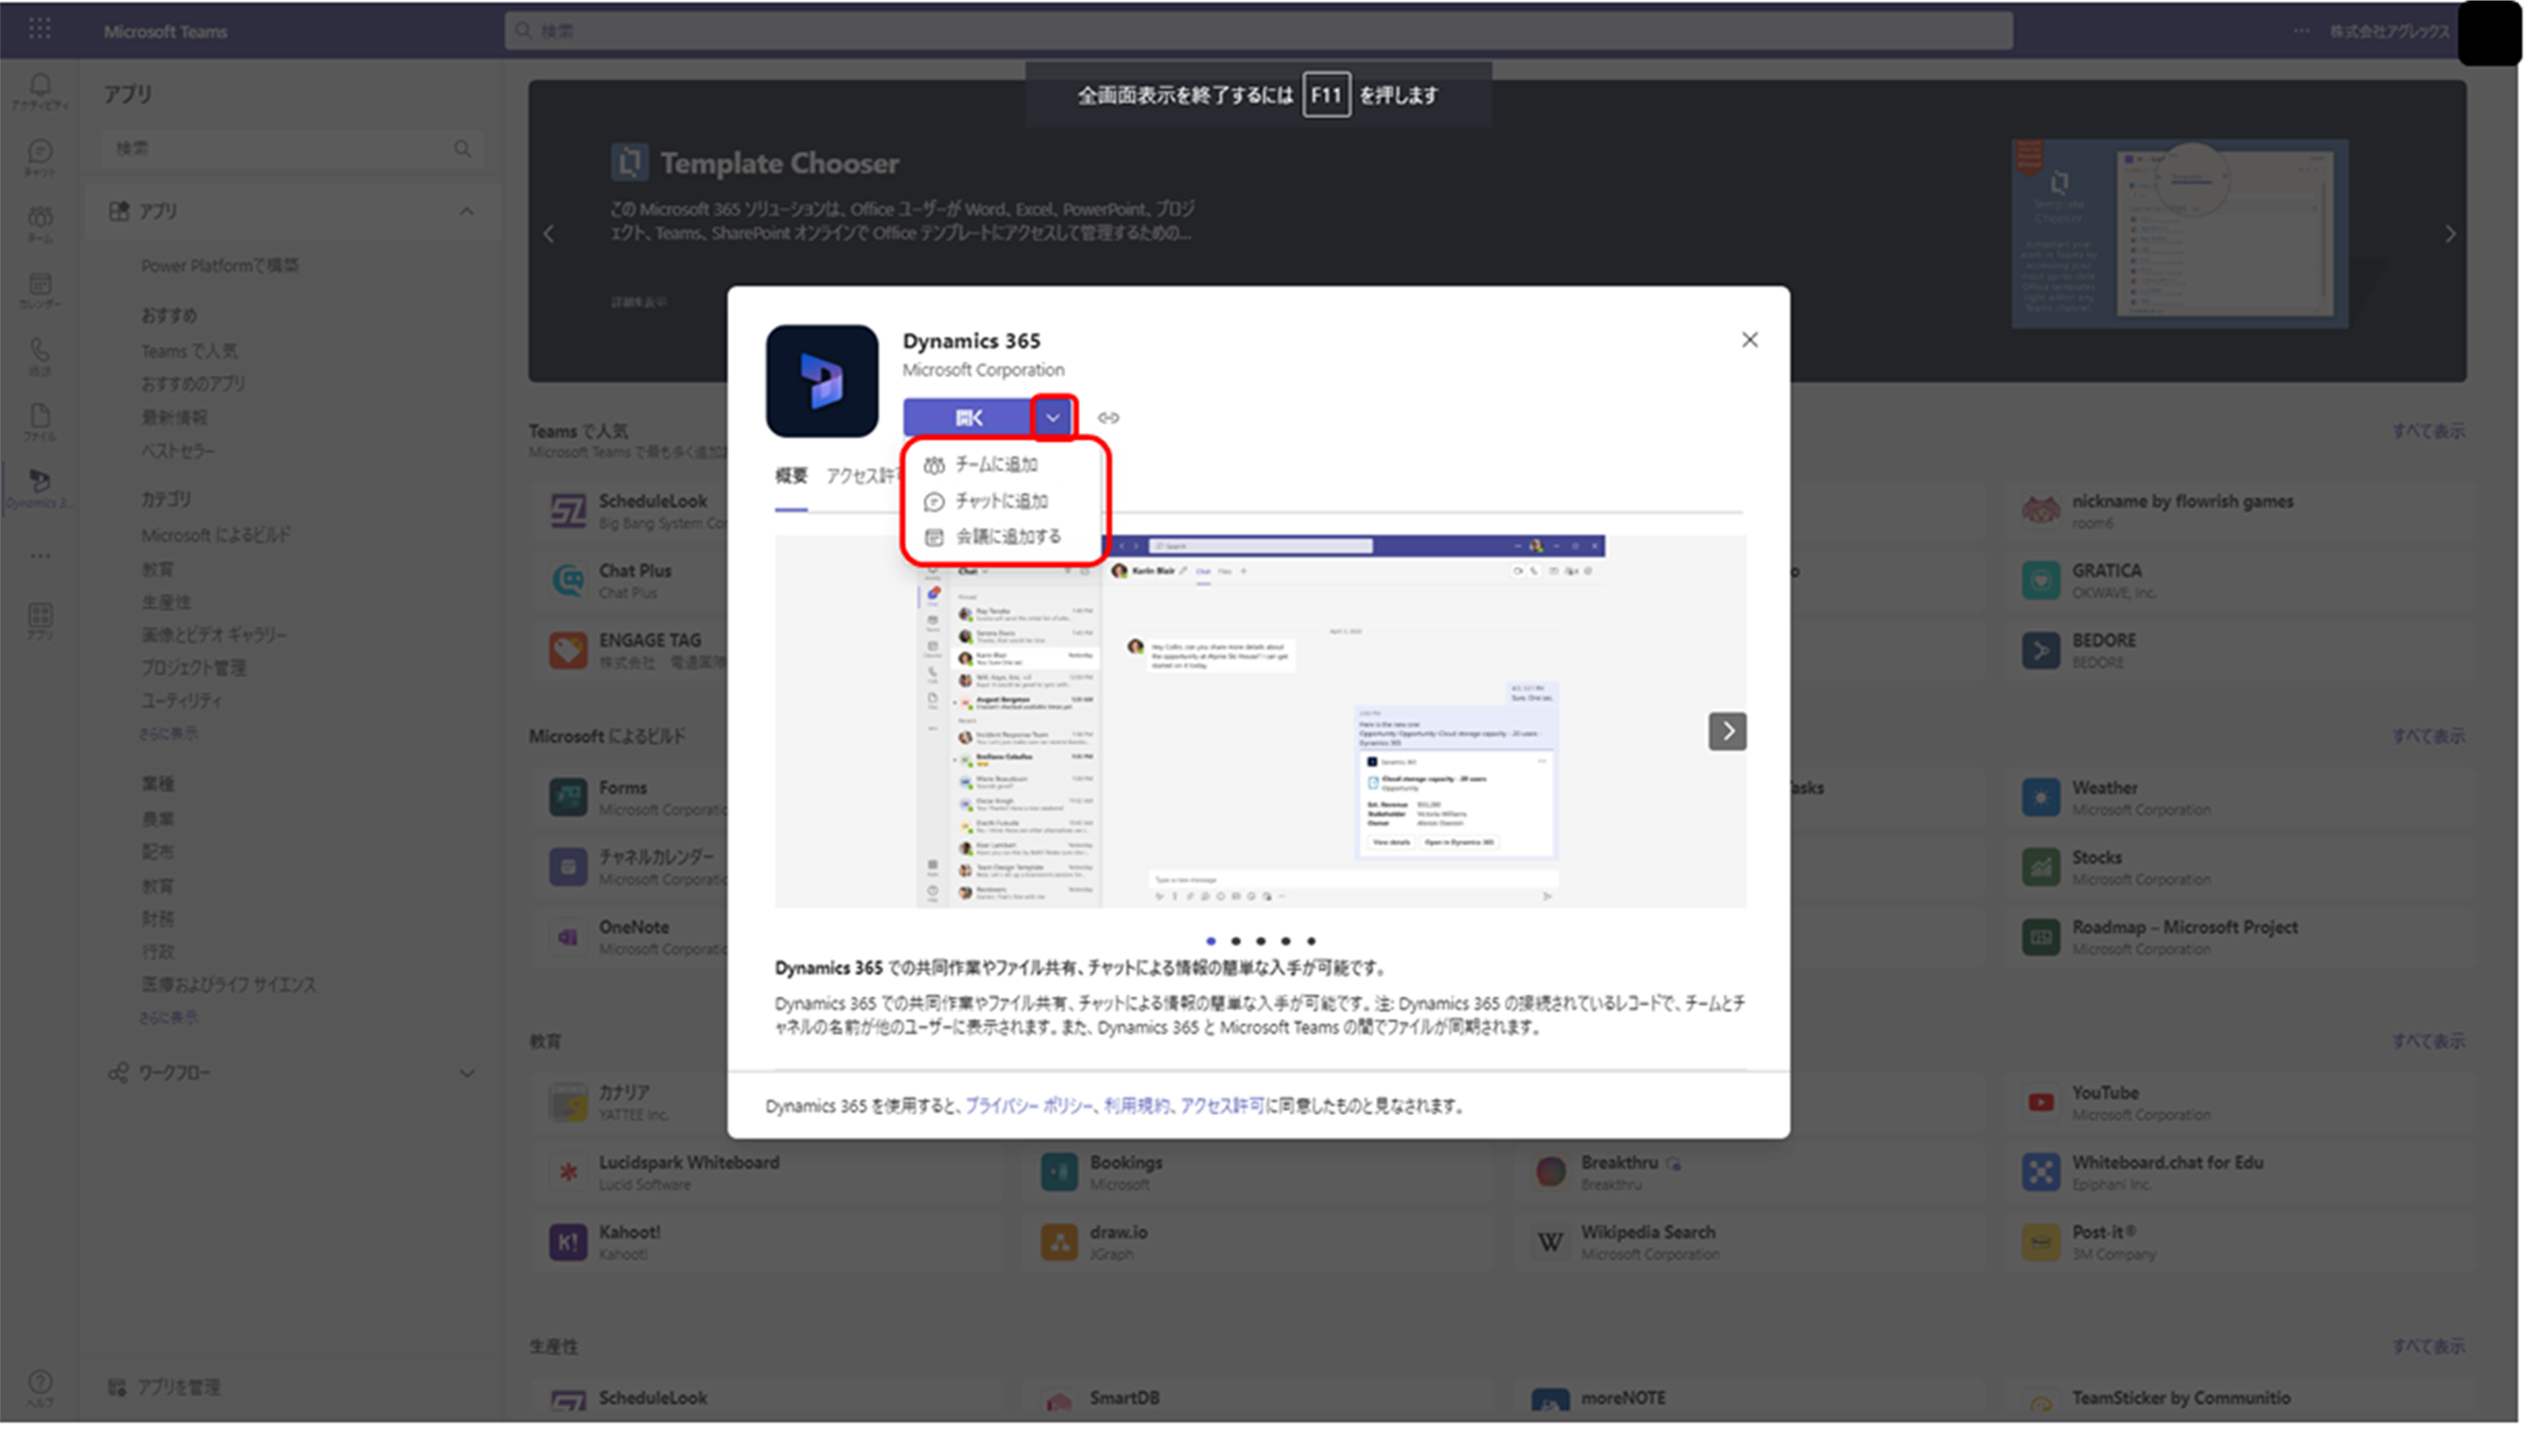2537x1430 pixels.
Task: Click the 開く button for Dynamics 365
Action: click(968, 418)
